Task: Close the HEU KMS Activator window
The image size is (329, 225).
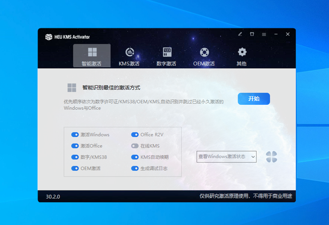Action: tap(288, 34)
